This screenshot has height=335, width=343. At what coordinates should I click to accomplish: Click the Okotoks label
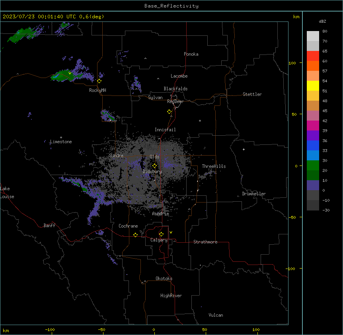164,279
